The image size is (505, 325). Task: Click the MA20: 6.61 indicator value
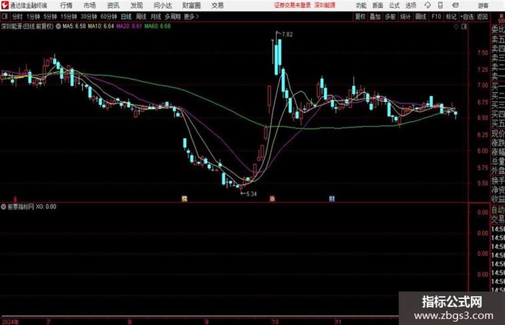pyautogui.click(x=129, y=26)
